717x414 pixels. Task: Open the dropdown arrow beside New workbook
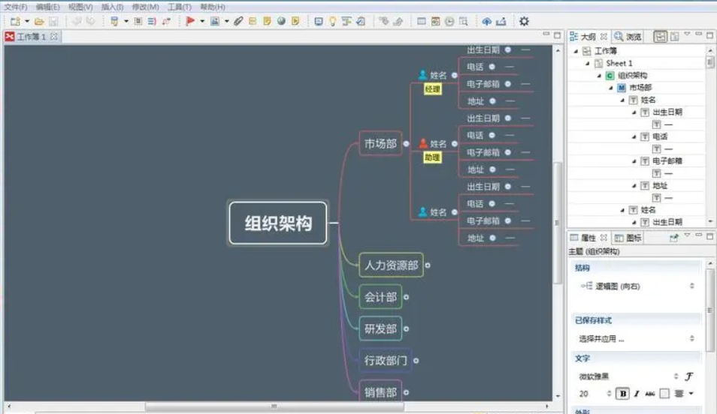coord(27,22)
